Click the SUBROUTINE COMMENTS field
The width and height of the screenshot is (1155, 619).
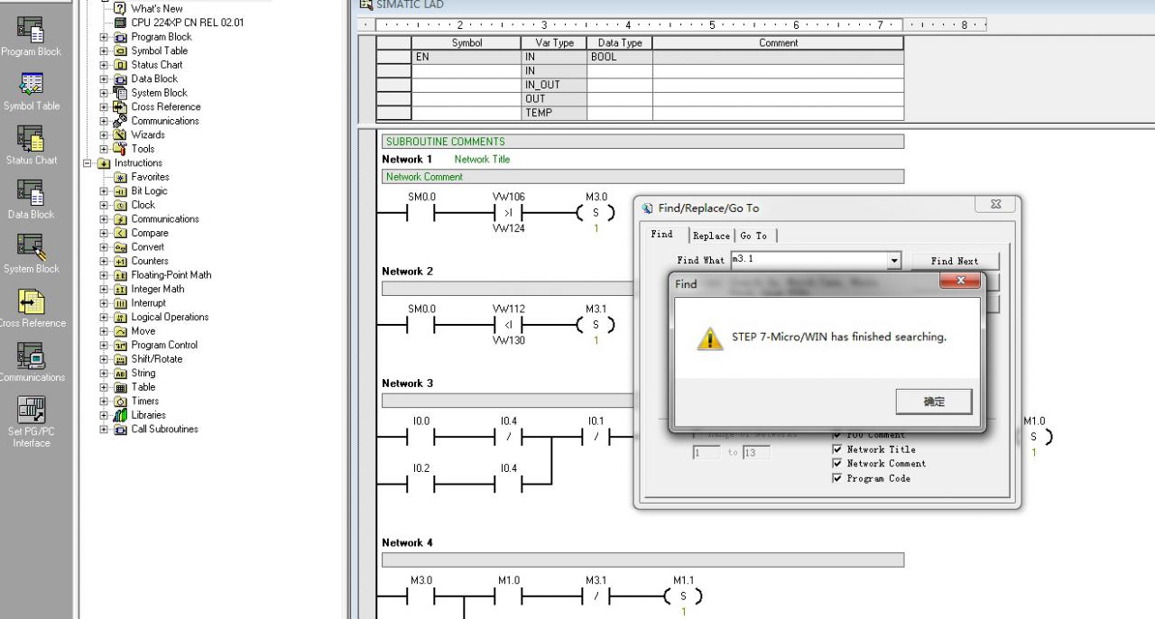pyautogui.click(x=642, y=142)
